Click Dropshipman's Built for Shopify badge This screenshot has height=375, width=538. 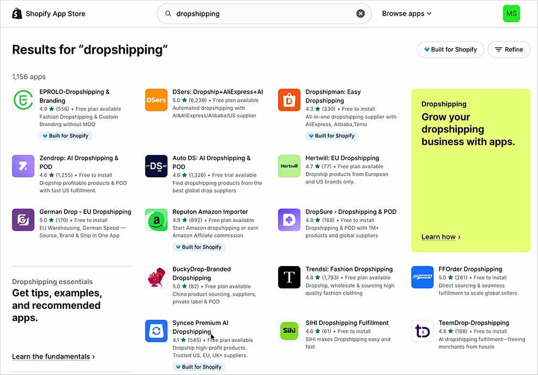332,136
